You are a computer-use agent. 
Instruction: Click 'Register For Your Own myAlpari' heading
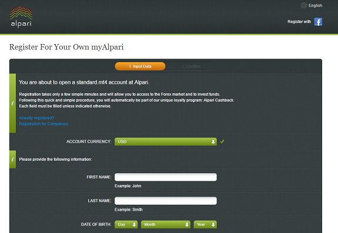pyautogui.click(x=66, y=47)
